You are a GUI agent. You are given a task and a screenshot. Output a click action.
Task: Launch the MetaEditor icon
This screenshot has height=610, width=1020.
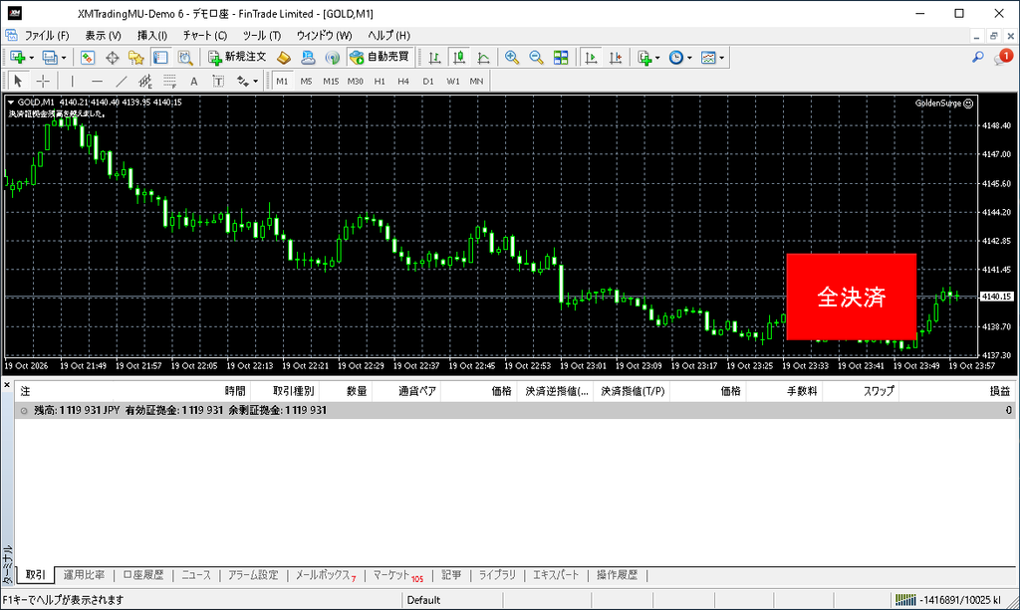(283, 58)
